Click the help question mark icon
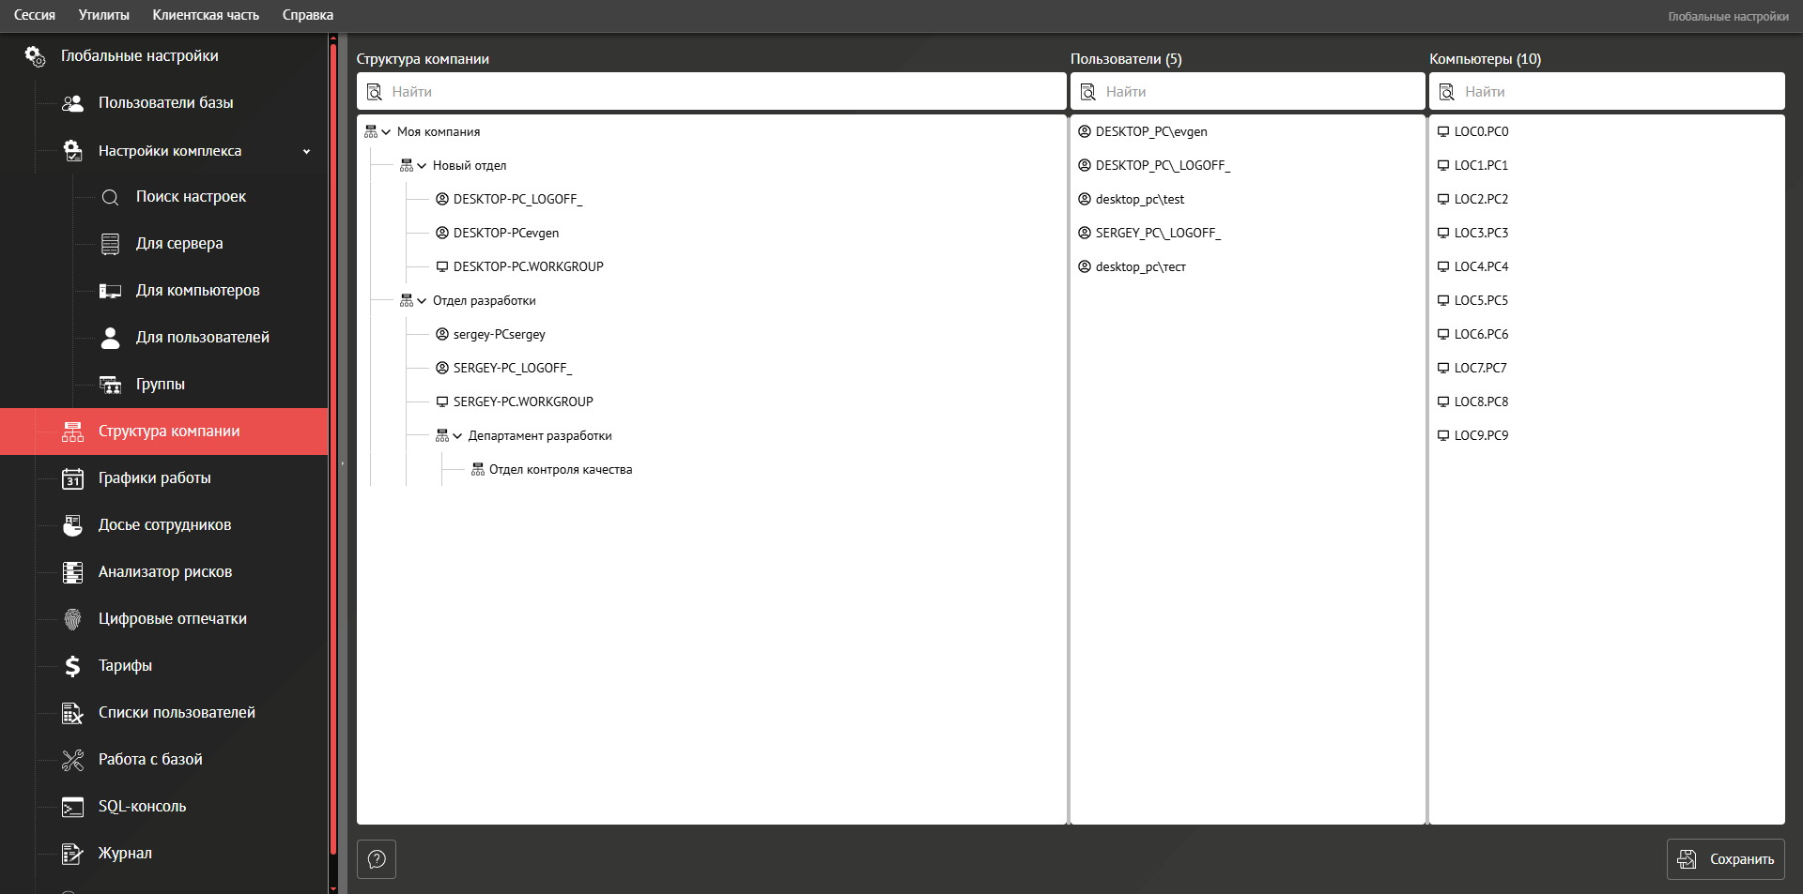This screenshot has width=1803, height=894. [x=377, y=859]
